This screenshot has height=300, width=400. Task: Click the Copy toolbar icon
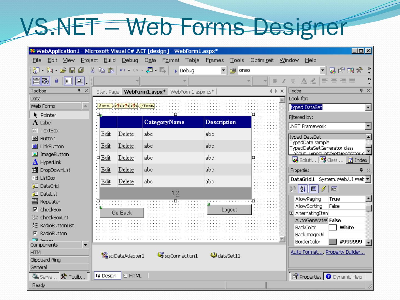coord(102,71)
